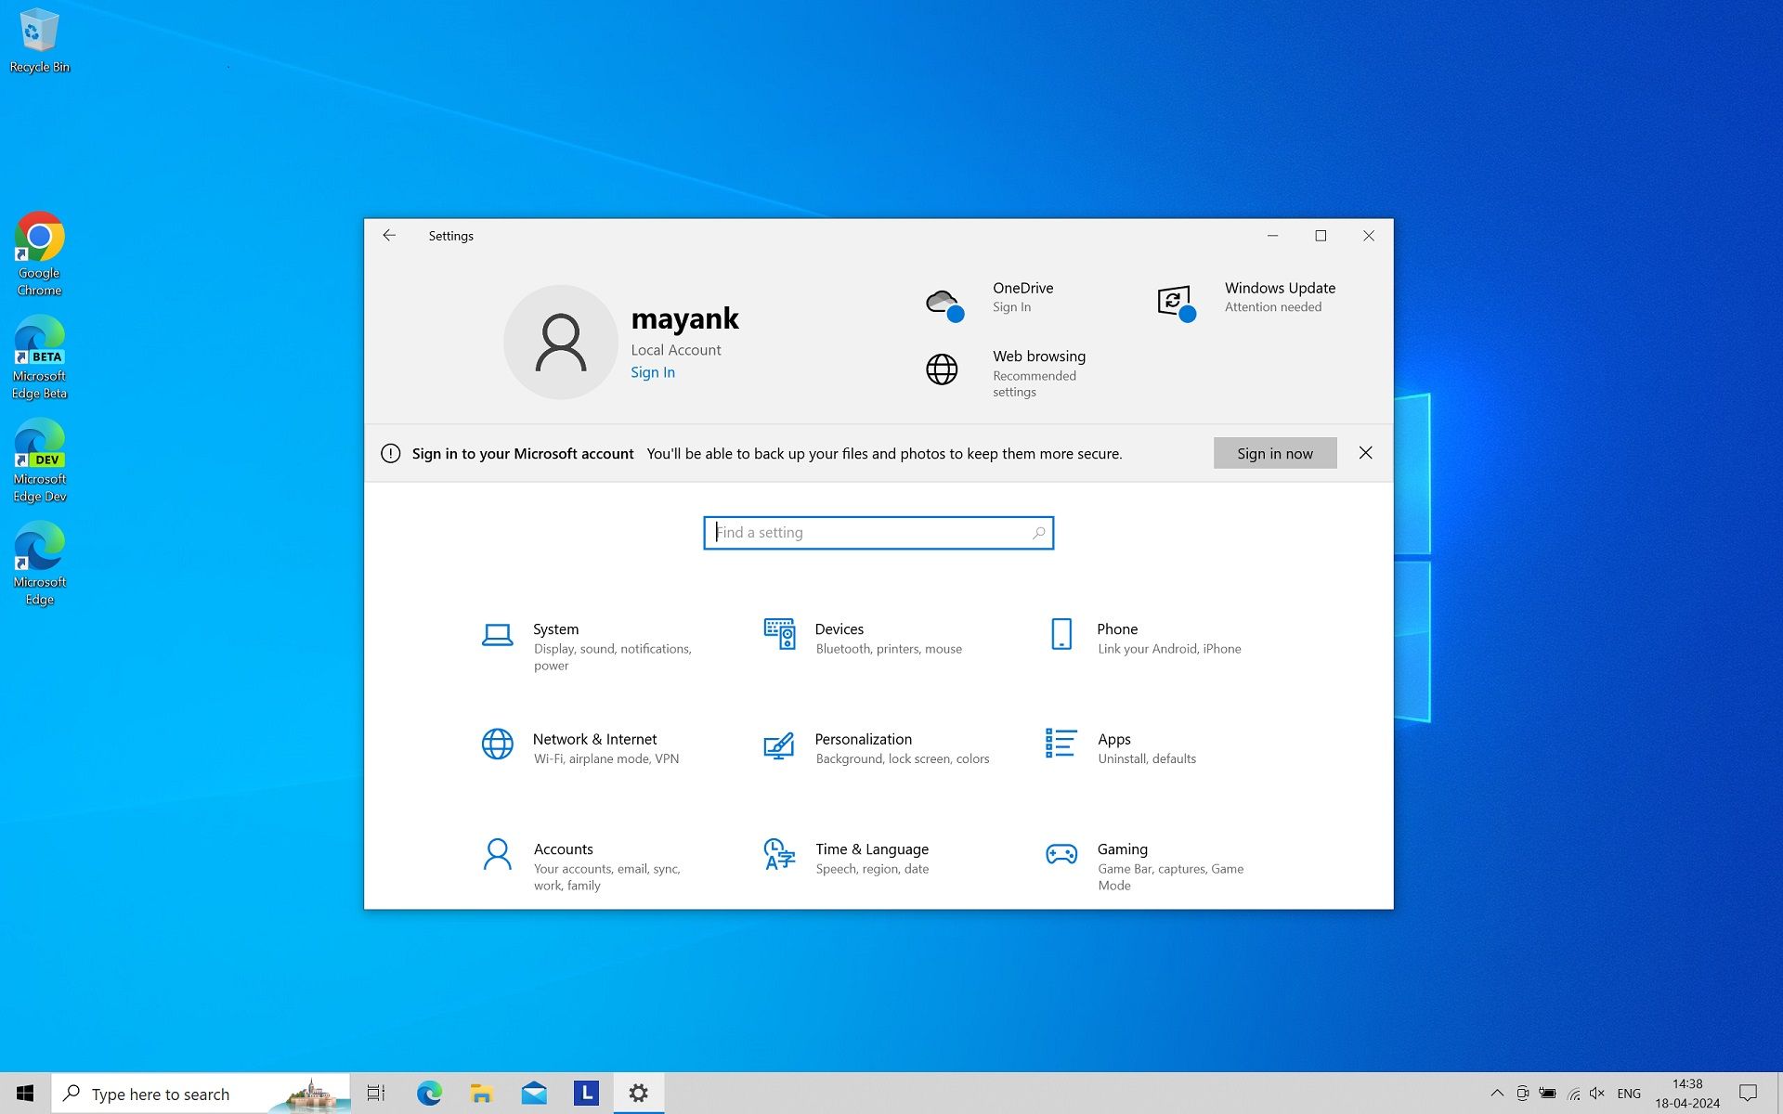The height and width of the screenshot is (1114, 1783).
Task: Click the Find a setting search box
Action: (x=878, y=532)
